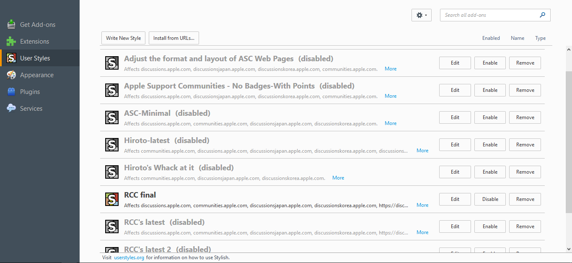Edit the Adjust the format and layout style
The height and width of the screenshot is (263, 572).
coord(455,63)
